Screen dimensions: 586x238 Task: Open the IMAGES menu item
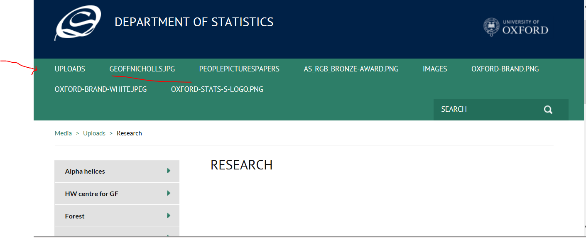pos(435,69)
